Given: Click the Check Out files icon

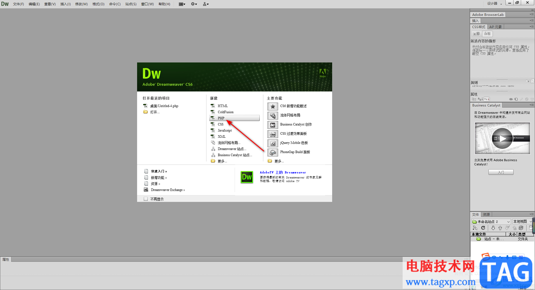Looking at the screenshot, I should [x=507, y=228].
